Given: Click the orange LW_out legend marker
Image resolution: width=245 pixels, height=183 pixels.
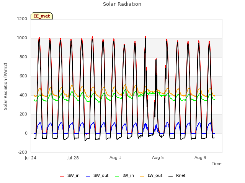Looking at the screenshot, I should click(142, 176).
